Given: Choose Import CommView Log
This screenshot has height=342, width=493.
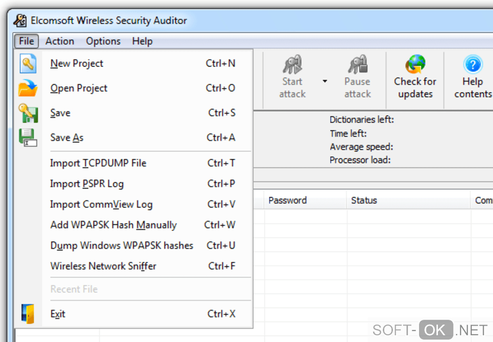Looking at the screenshot, I should tap(101, 204).
